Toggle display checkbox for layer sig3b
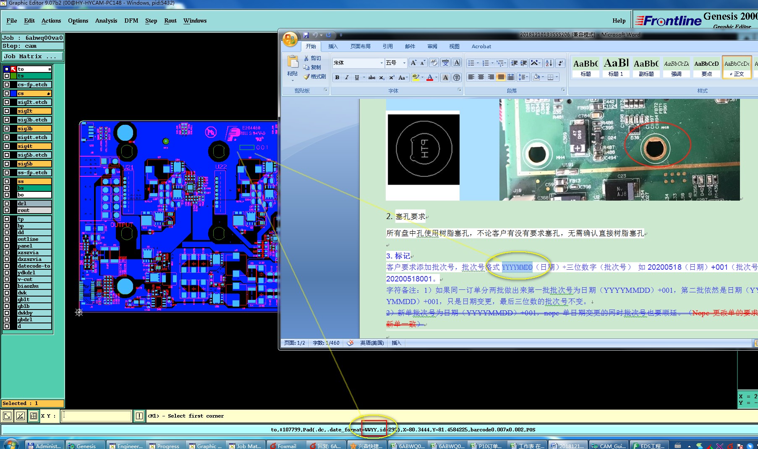The height and width of the screenshot is (449, 758). (x=7, y=129)
